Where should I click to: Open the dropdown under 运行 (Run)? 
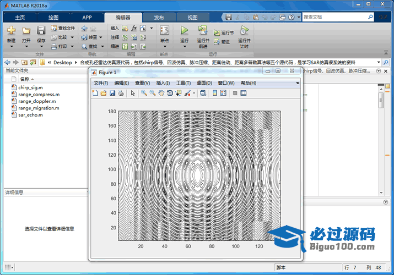185,46
